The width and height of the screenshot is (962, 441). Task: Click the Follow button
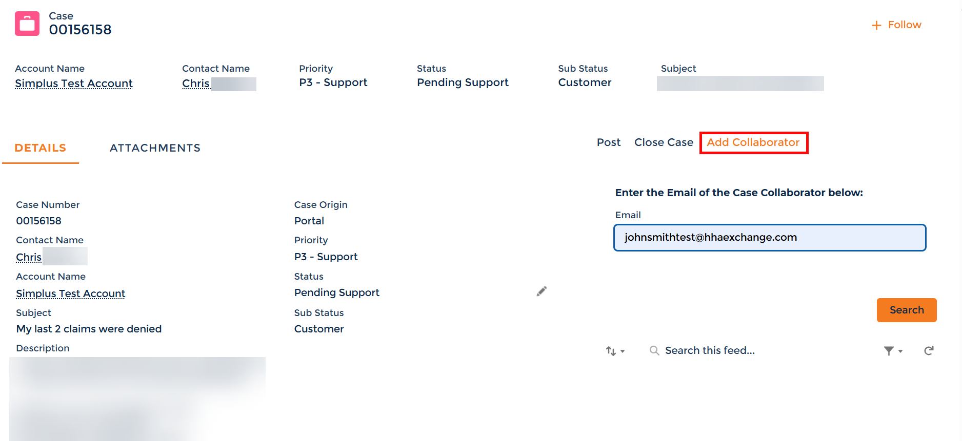pos(904,25)
